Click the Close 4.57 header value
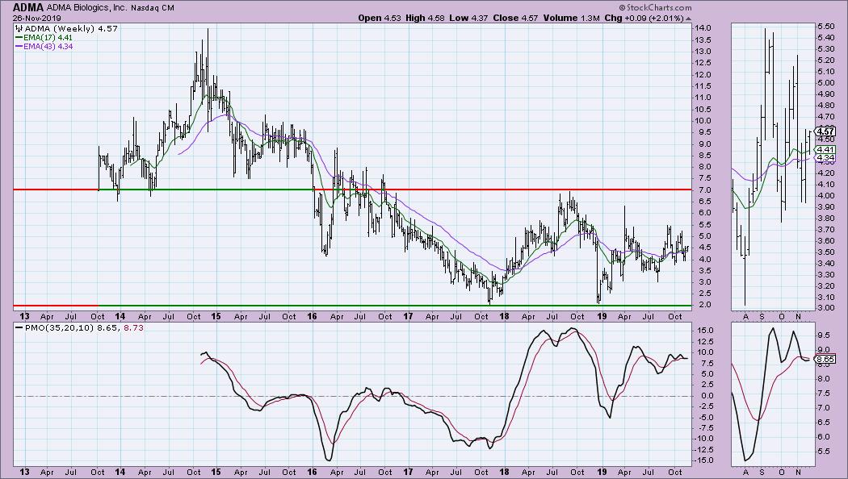Screen dimensions: 848x479 tap(515, 18)
